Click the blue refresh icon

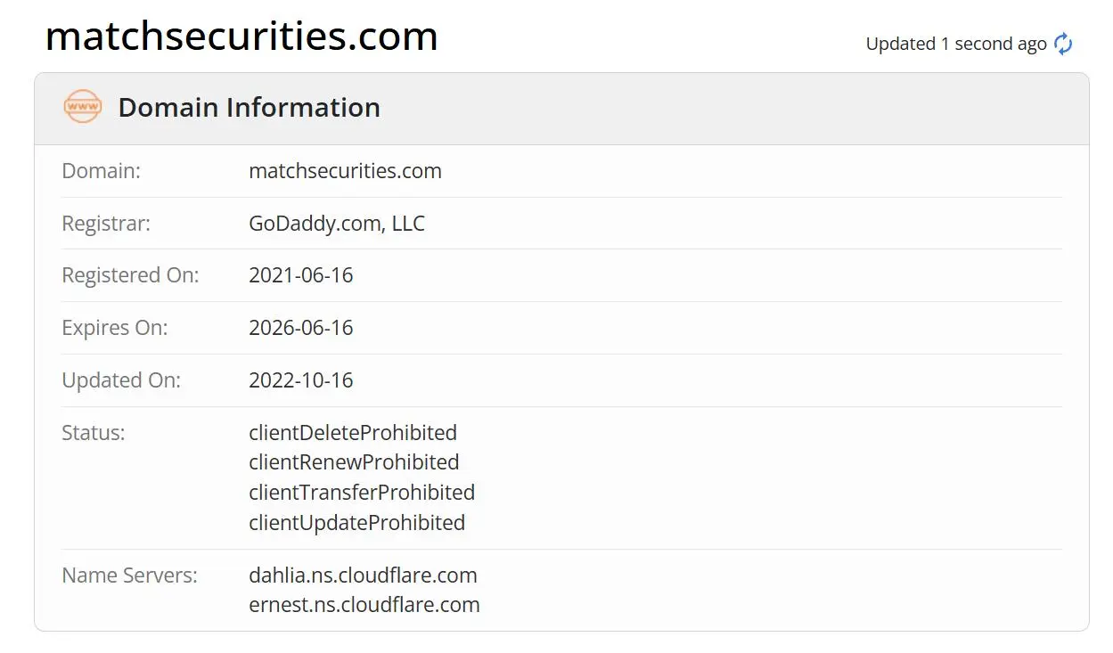click(1063, 44)
